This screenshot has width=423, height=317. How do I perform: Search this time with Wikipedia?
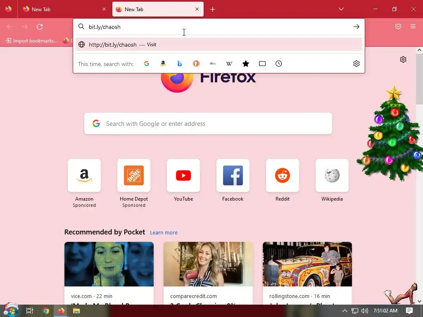(x=229, y=64)
